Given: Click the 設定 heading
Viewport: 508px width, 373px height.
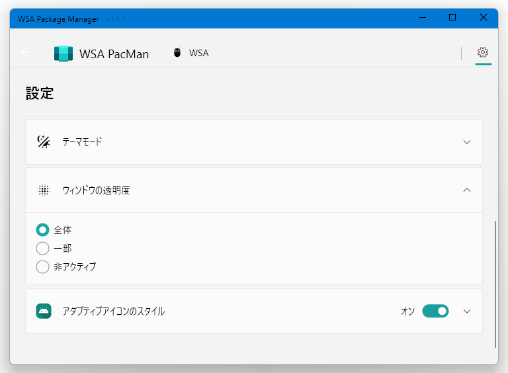Looking at the screenshot, I should point(40,93).
